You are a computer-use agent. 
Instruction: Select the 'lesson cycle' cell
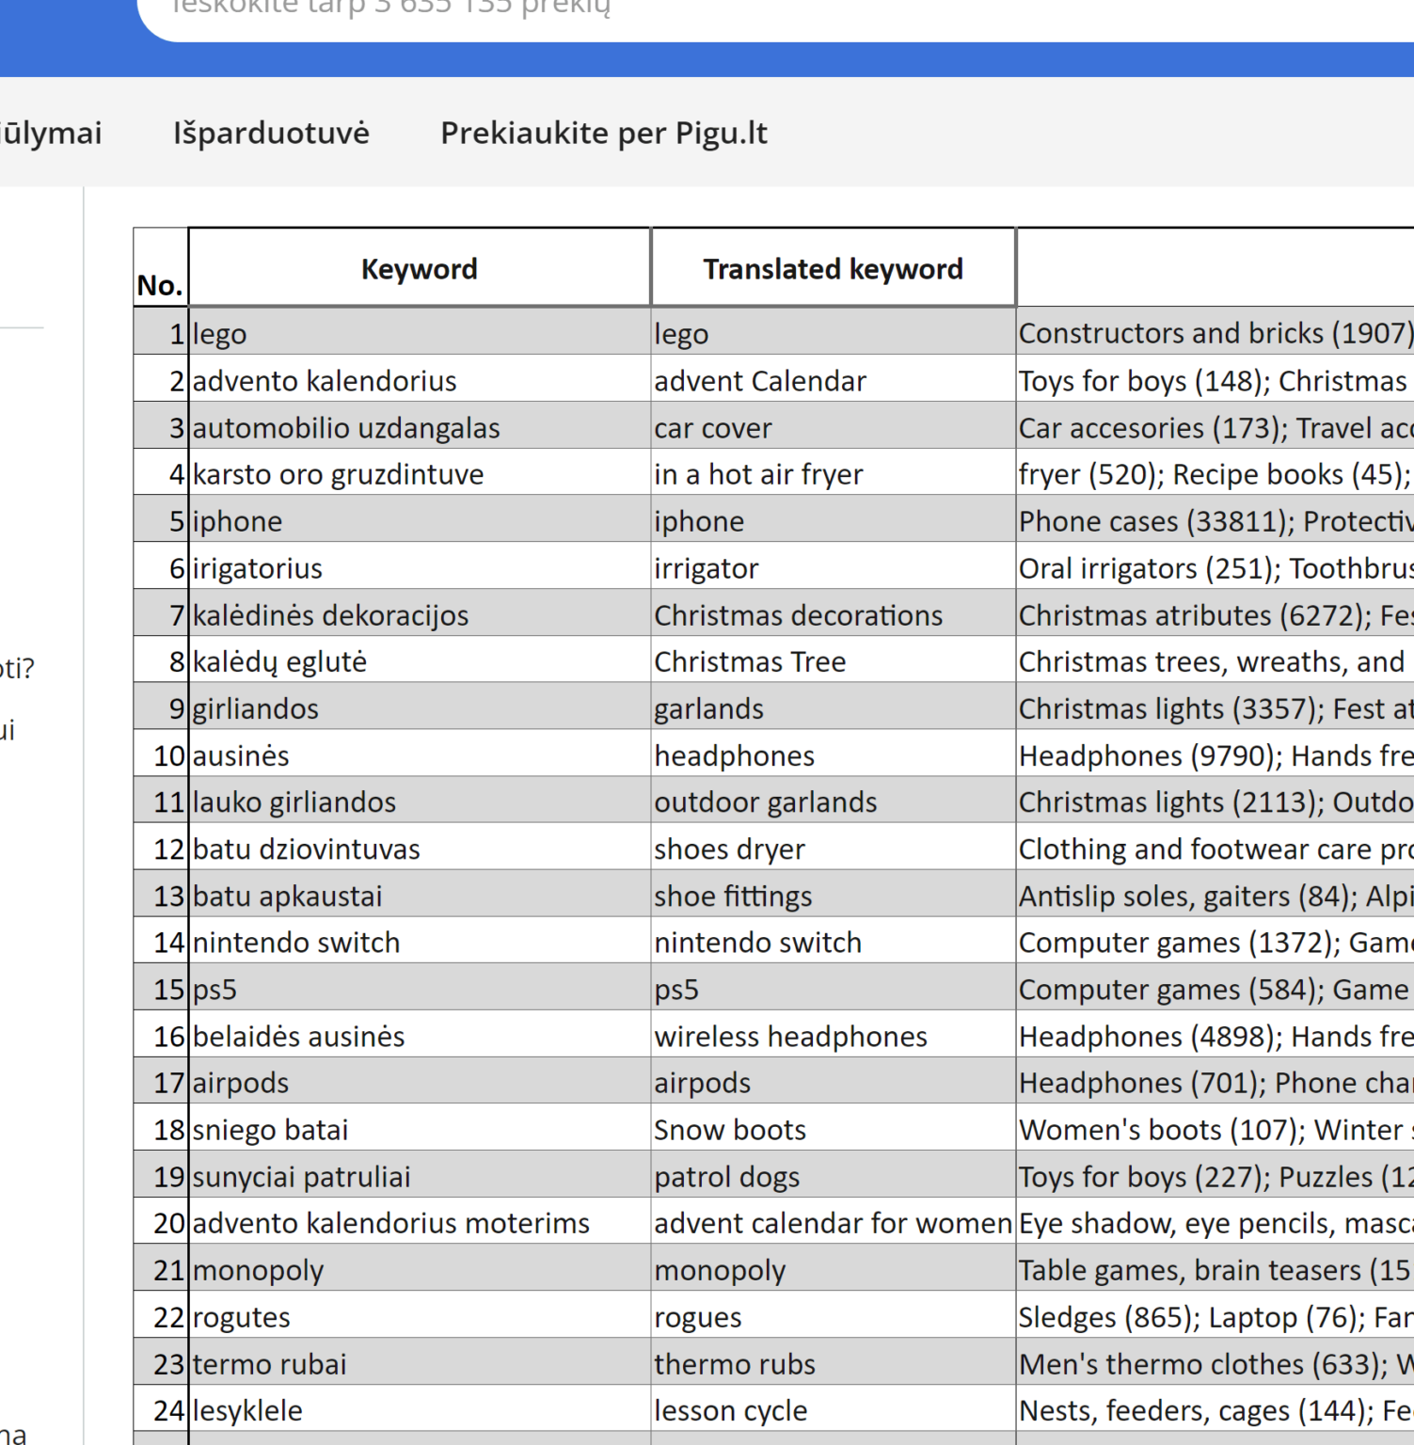point(833,1408)
